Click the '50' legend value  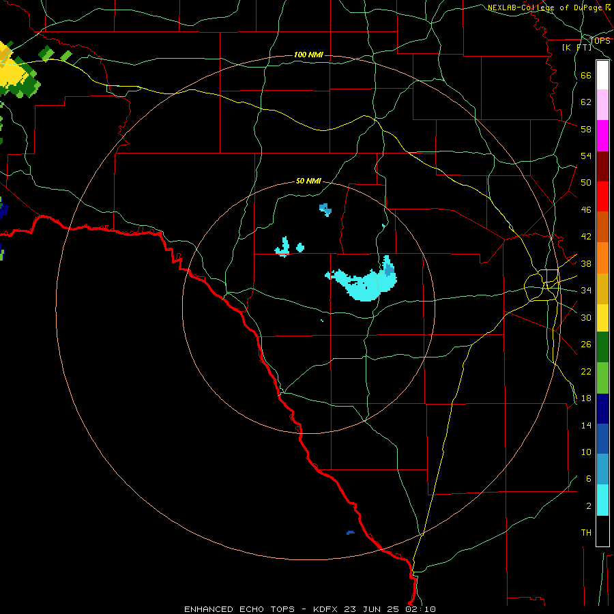pos(586,183)
